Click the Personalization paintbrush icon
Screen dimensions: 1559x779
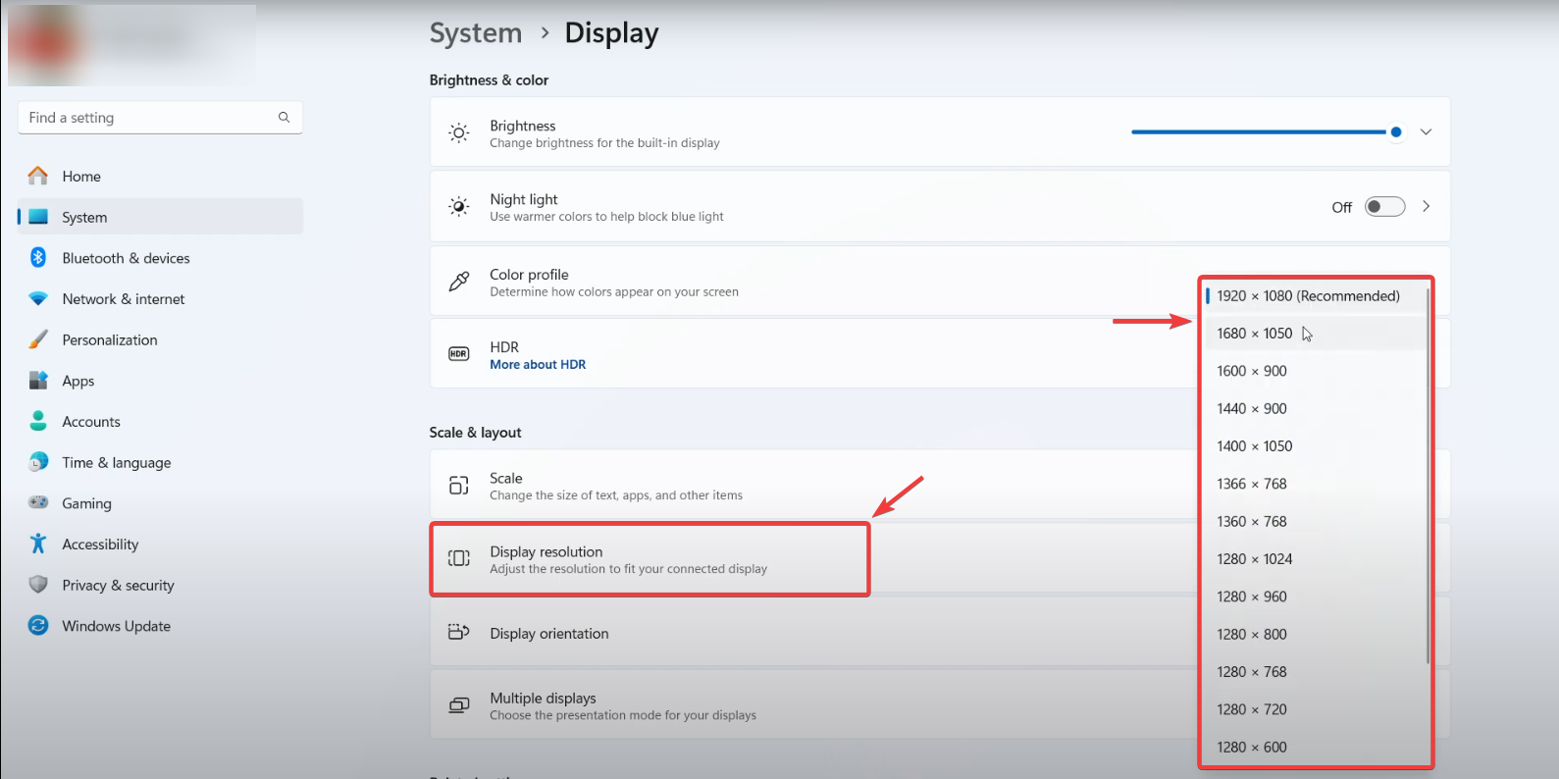click(x=38, y=339)
